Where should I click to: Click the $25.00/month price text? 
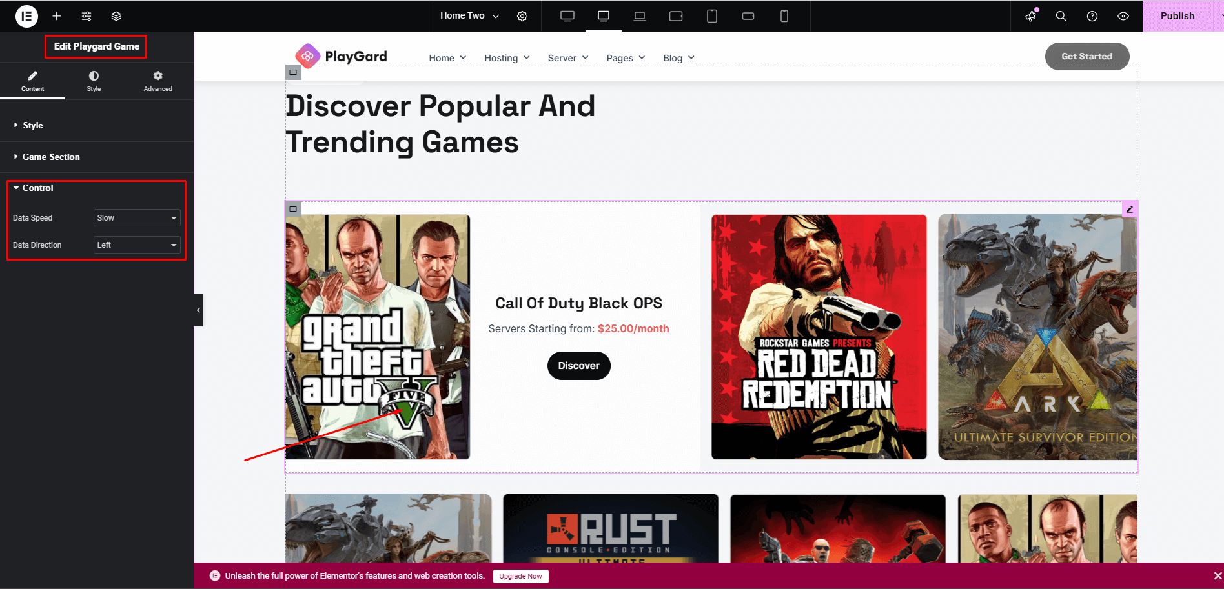click(x=633, y=328)
